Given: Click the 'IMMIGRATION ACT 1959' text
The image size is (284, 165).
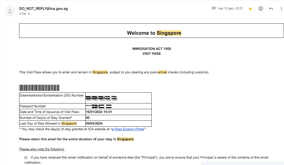Looking at the screenshot, I should pyautogui.click(x=151, y=49).
